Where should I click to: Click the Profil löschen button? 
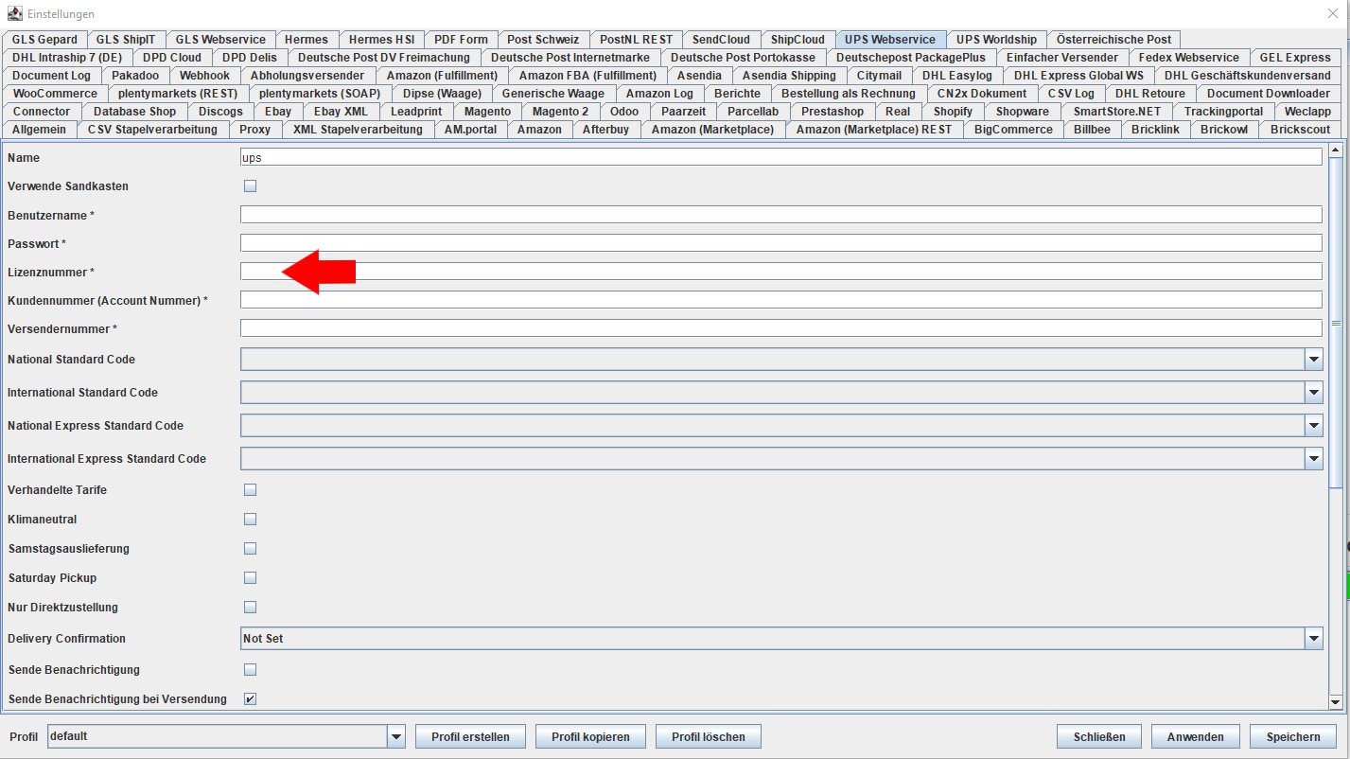click(x=709, y=736)
